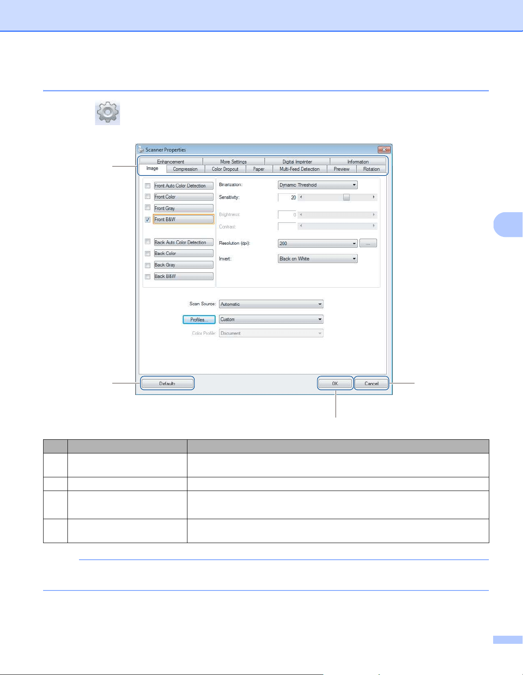
Task: Click the ellipsis button beside Resolution
Action: [x=368, y=243]
